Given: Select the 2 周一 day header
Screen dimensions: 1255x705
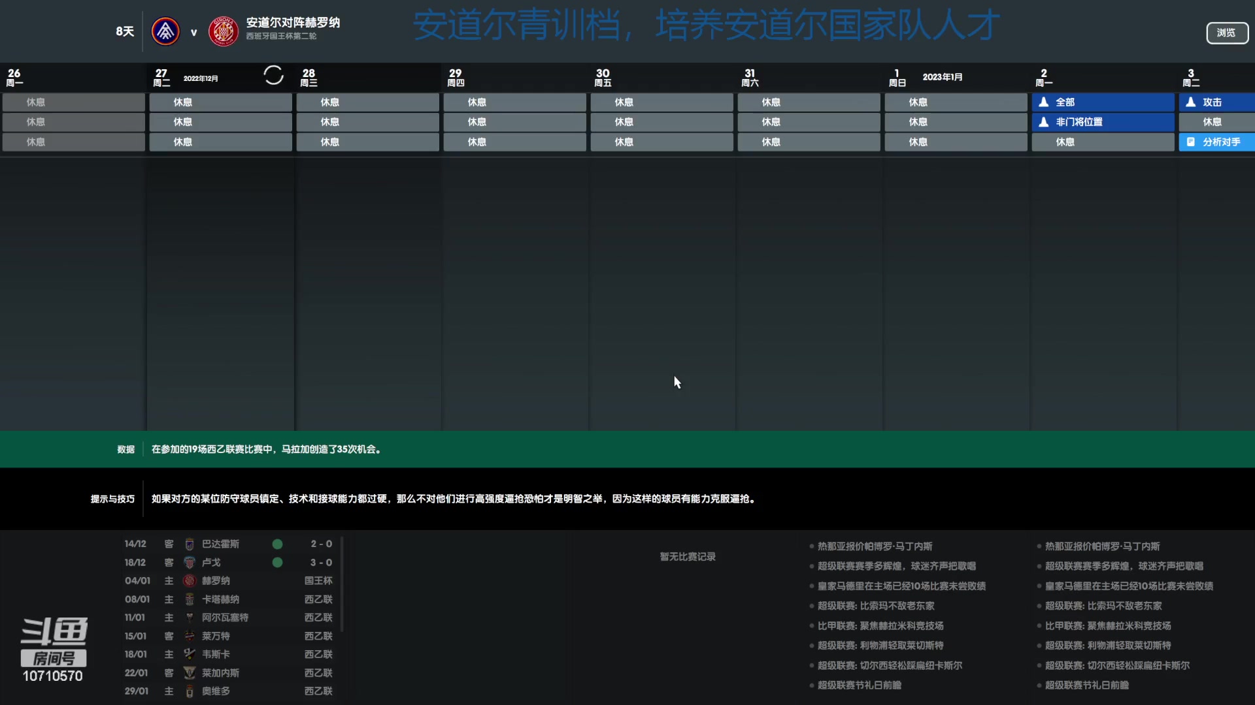Looking at the screenshot, I should click(x=1044, y=77).
